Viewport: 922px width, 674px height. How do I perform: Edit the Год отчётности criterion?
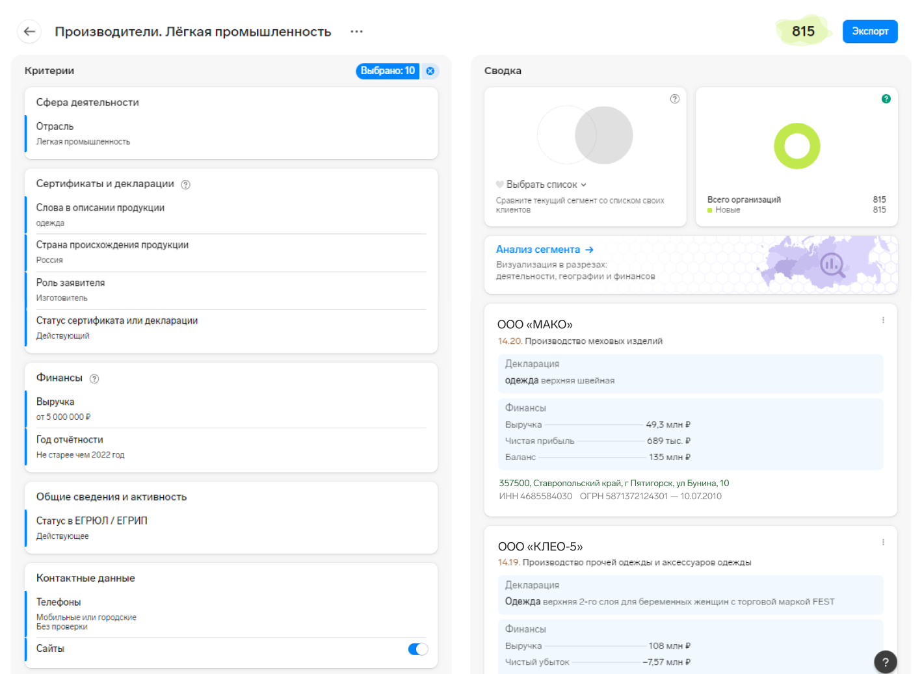click(231, 447)
